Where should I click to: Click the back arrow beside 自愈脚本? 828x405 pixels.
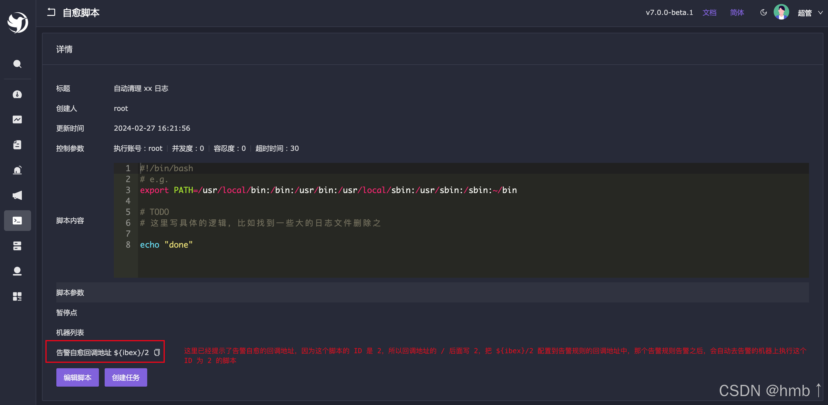[51, 13]
